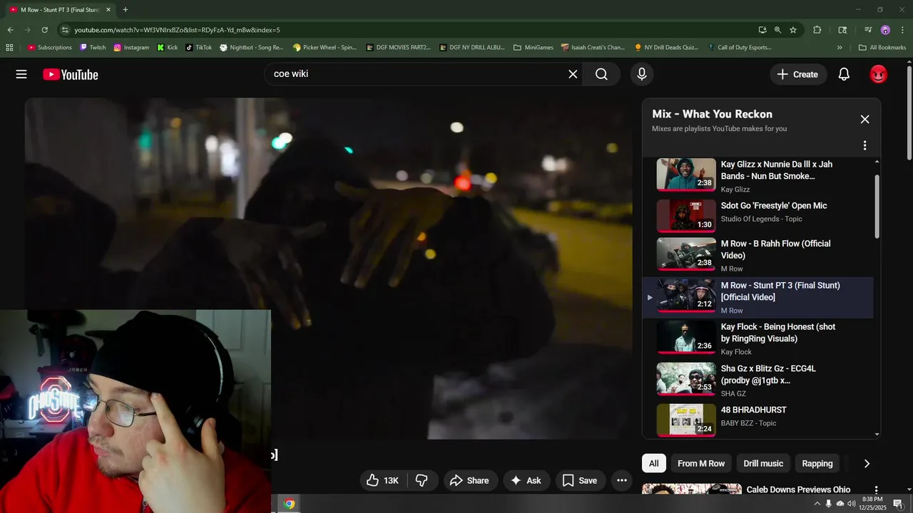
Task: Play Sdot Go Freestyle Open Mic
Action: pyautogui.click(x=686, y=216)
